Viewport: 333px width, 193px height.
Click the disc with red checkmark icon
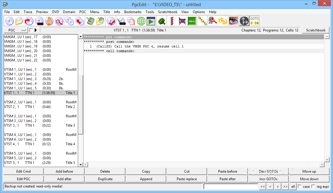coord(111,21)
